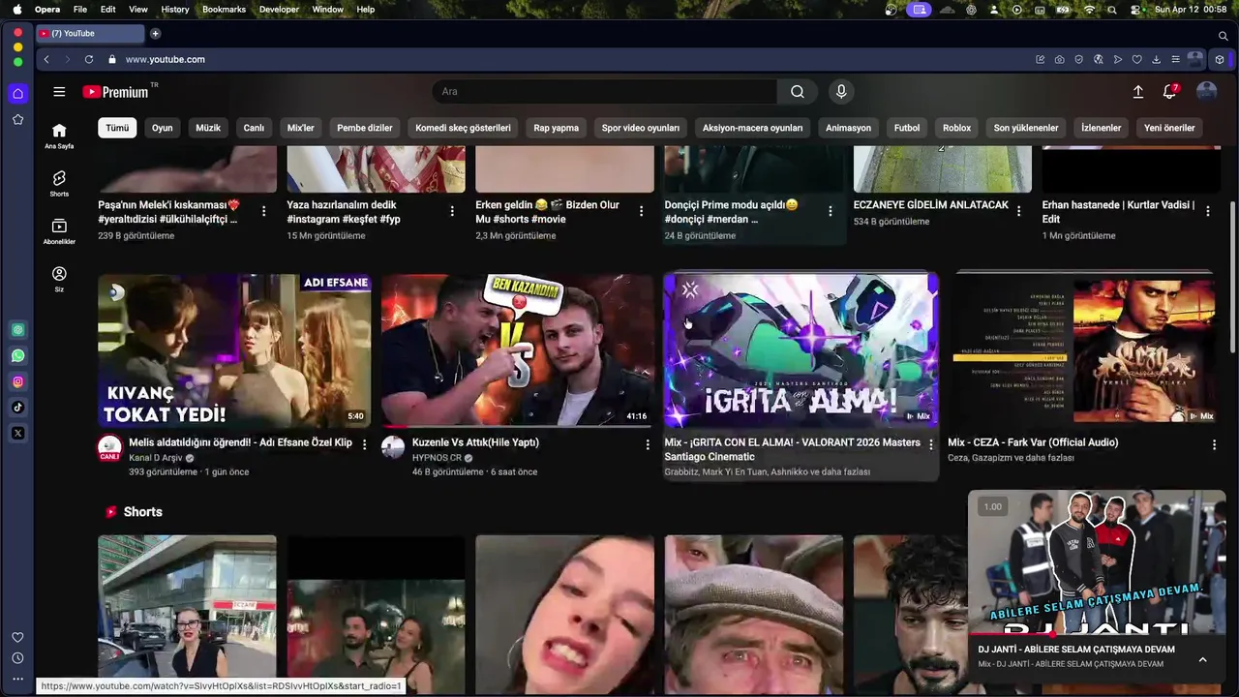Open the Developer menu
The height and width of the screenshot is (697, 1239).
[279, 10]
